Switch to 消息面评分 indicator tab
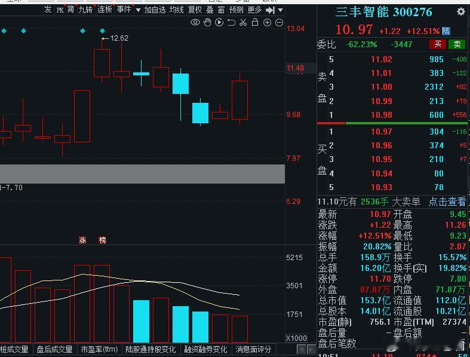Image resolution: width=470 pixels, height=357 pixels. 253,349
